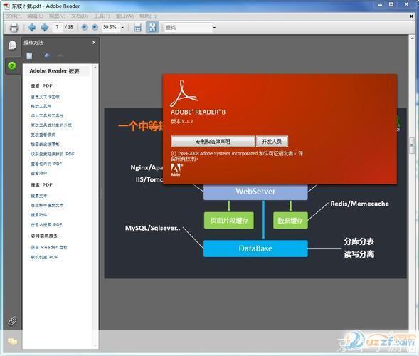
Task: Click the grayed forward arrow in How To panel
Action: pyautogui.click(x=60, y=56)
